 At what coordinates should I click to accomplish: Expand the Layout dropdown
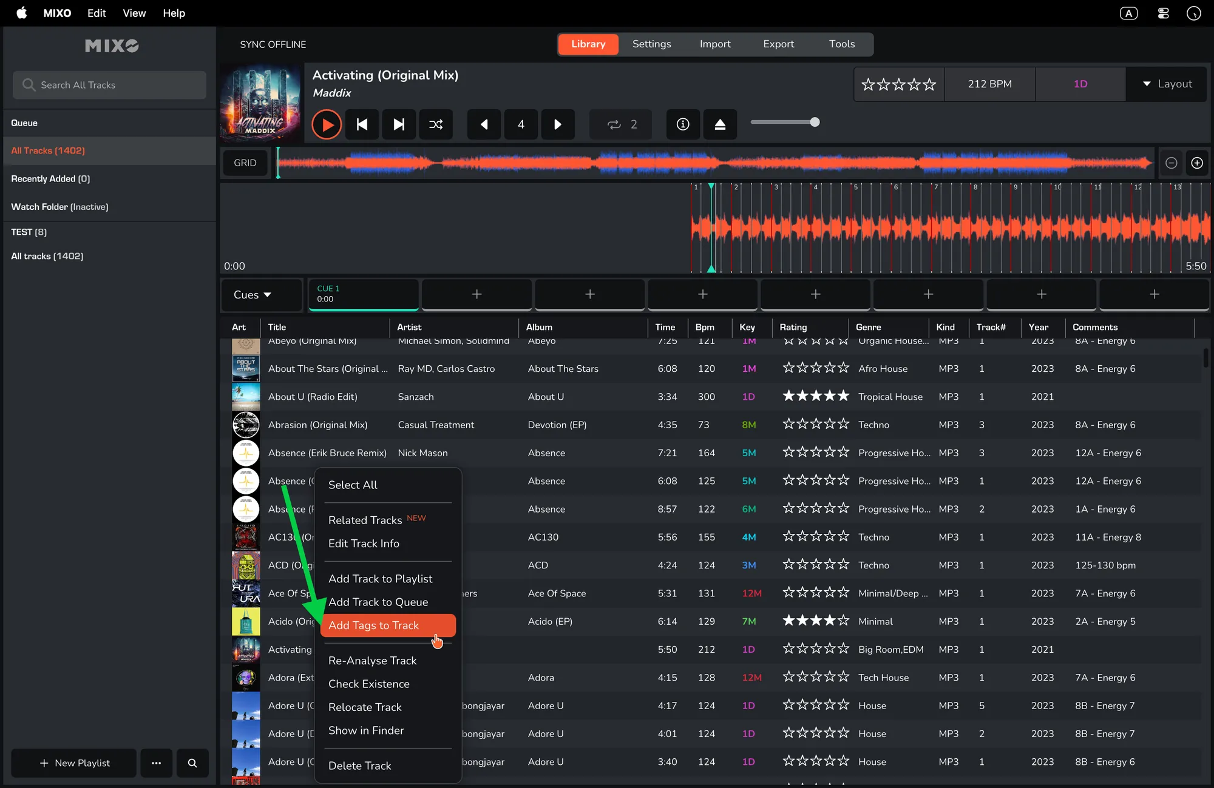click(x=1167, y=84)
